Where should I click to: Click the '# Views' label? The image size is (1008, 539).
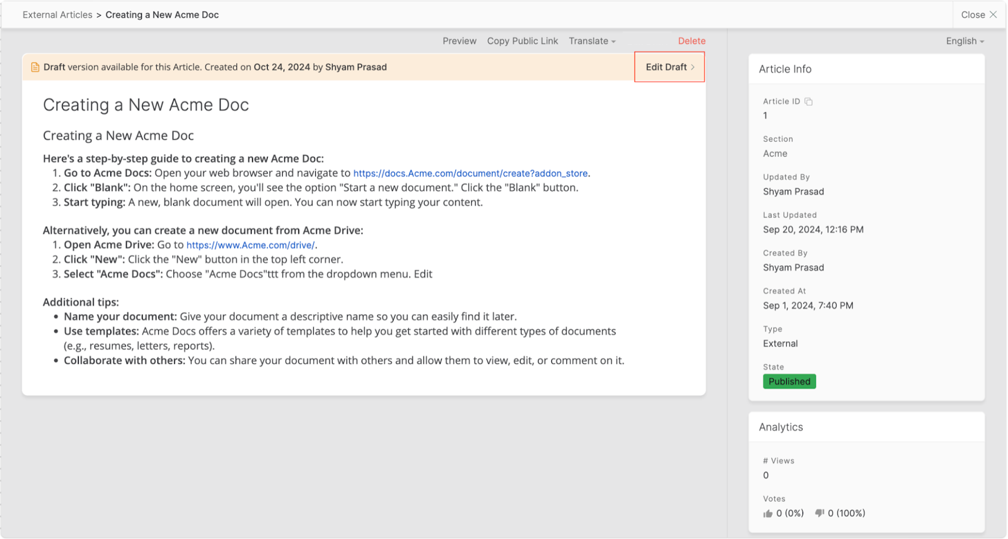[779, 461]
